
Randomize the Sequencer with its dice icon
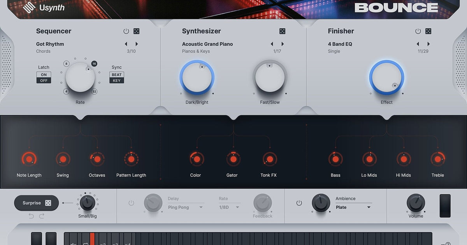click(136, 31)
